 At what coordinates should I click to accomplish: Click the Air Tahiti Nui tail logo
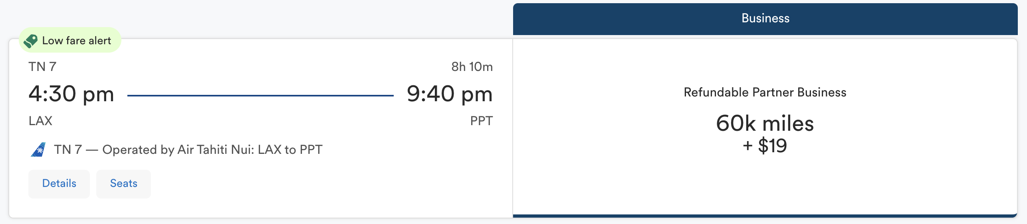tap(38, 149)
